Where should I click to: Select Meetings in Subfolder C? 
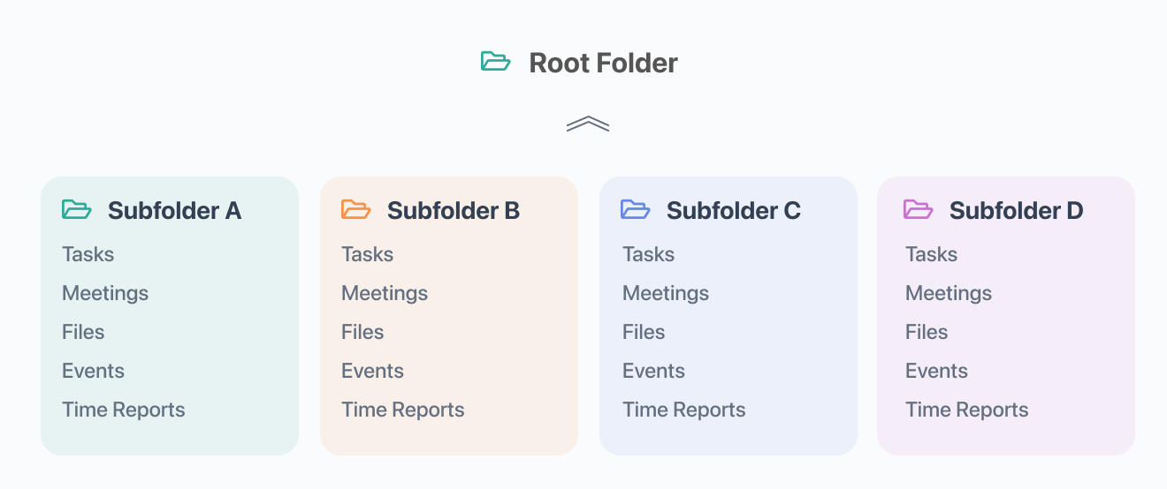coord(666,293)
